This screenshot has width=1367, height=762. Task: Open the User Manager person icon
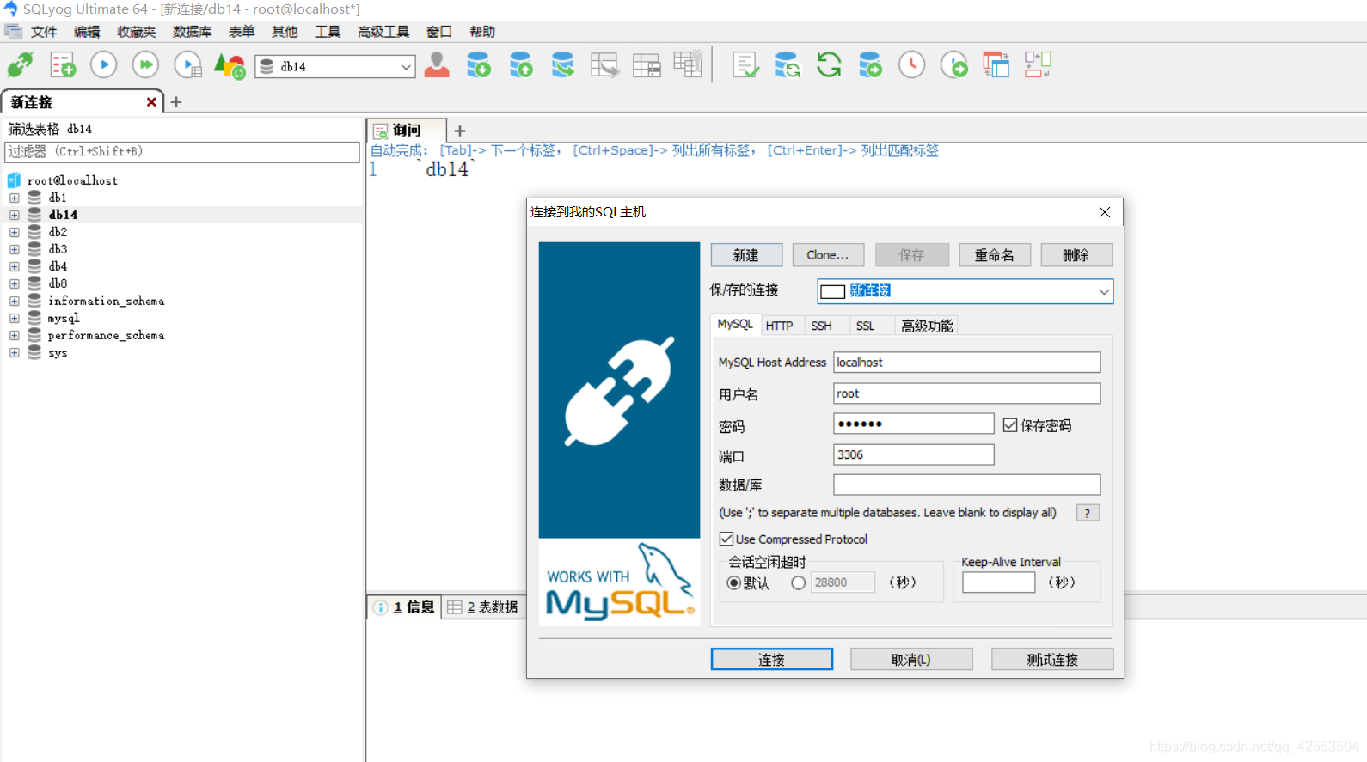point(437,65)
